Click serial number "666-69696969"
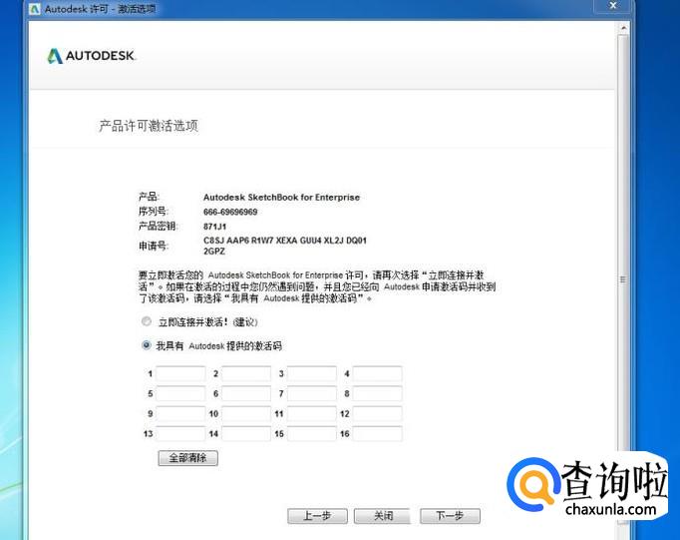680x540 pixels. point(230,212)
